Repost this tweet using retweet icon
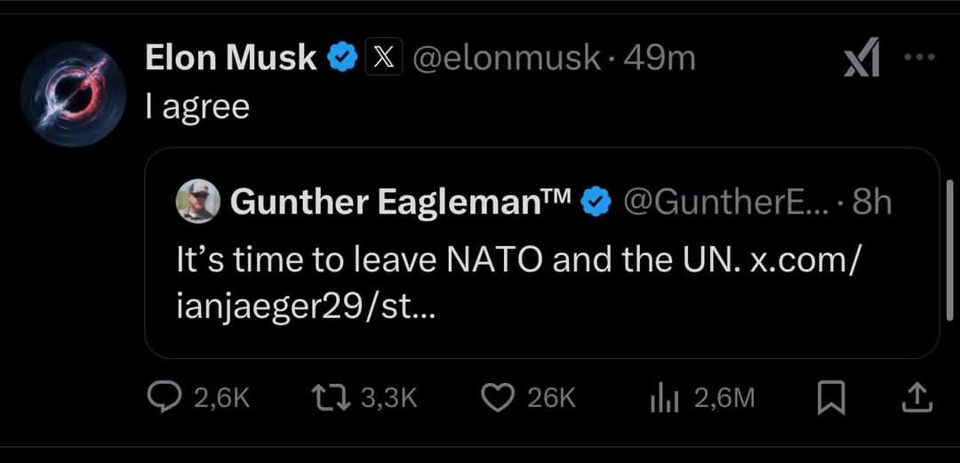The height and width of the screenshot is (463, 960). tap(335, 397)
